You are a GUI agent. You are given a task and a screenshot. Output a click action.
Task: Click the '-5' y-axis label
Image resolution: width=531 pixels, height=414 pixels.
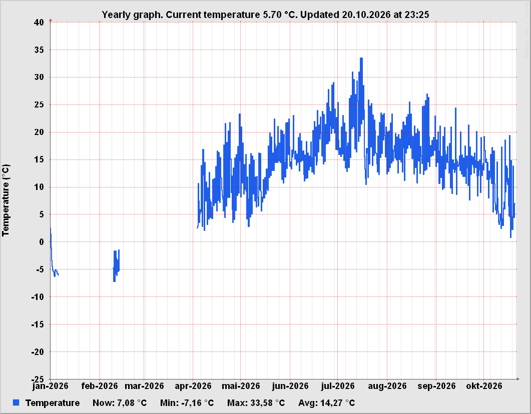[x=39, y=269]
